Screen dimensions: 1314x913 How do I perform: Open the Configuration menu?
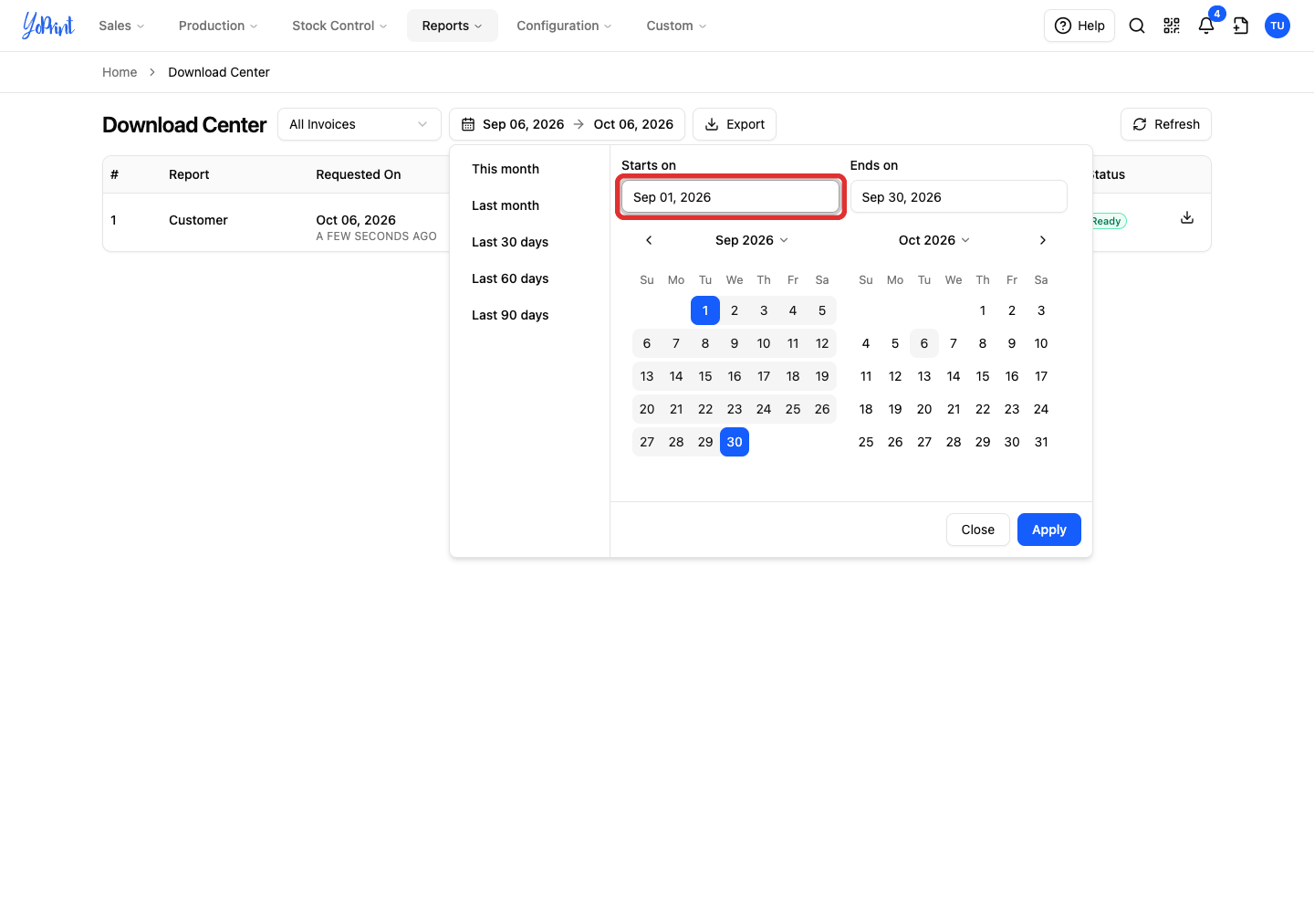point(564,26)
